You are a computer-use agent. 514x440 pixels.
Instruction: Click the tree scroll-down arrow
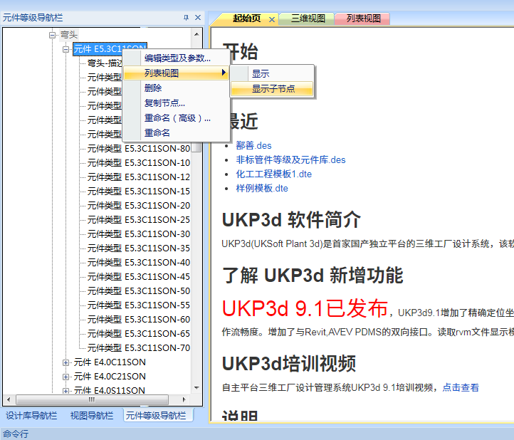point(196,388)
